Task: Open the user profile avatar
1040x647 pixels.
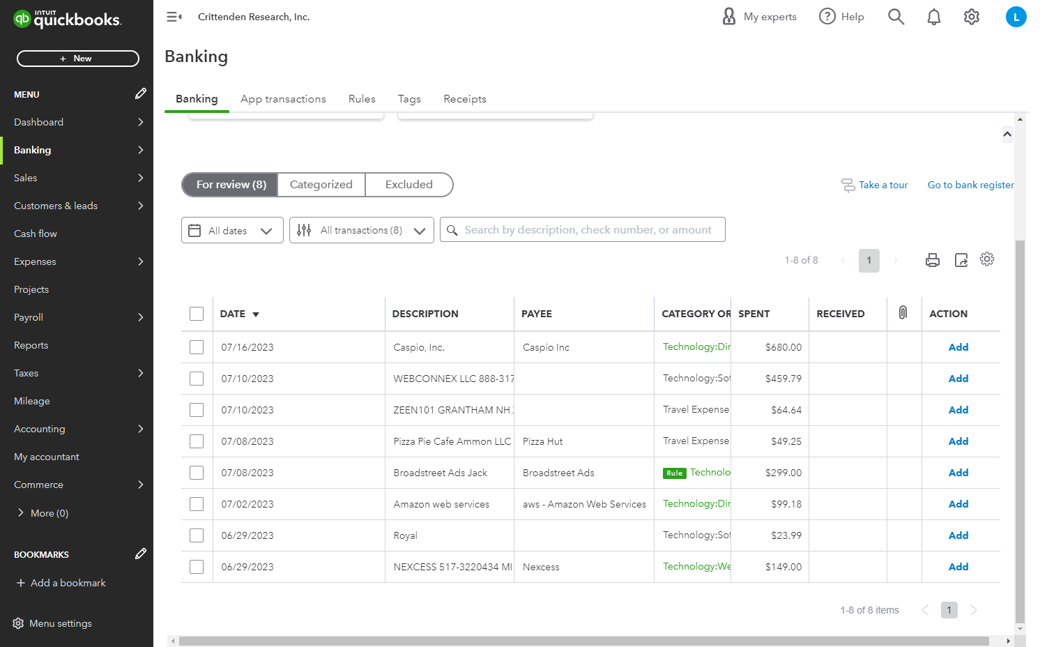Action: (1016, 17)
